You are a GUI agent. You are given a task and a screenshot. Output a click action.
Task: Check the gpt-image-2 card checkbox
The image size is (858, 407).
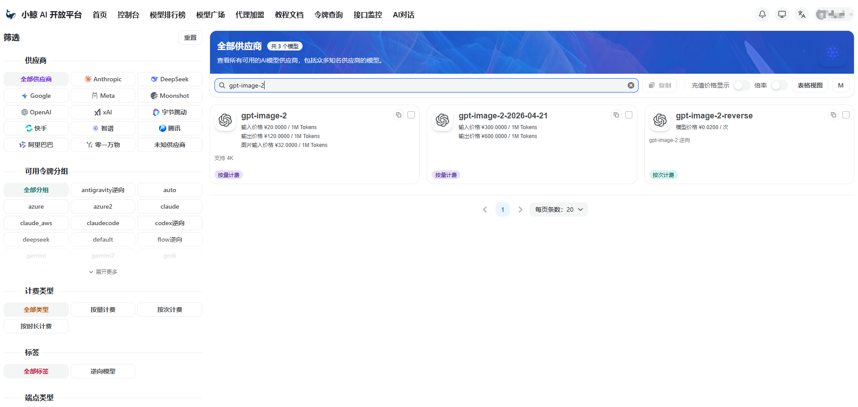[411, 115]
